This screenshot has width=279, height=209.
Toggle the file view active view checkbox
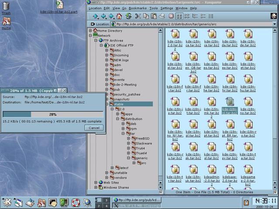pyautogui.click(x=275, y=192)
